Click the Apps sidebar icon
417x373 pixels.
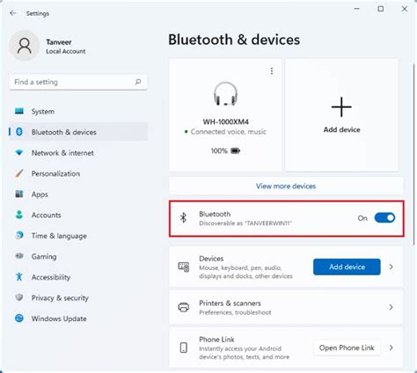[19, 194]
